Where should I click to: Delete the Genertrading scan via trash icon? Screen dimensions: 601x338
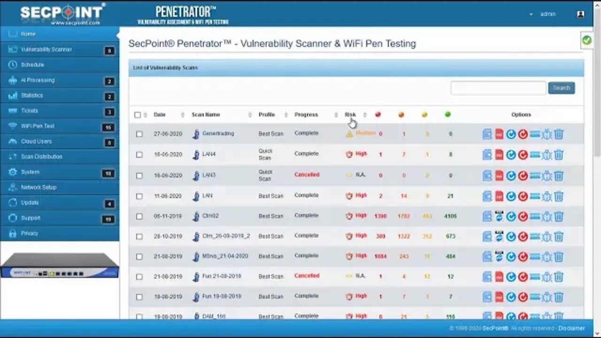point(559,134)
